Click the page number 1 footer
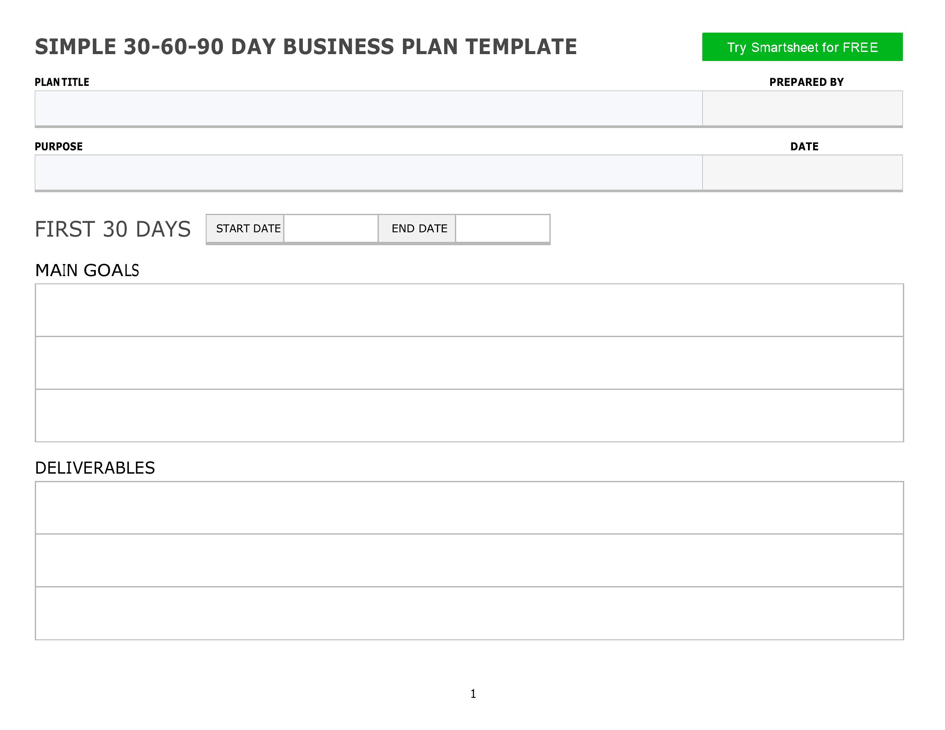Image resolution: width=945 pixels, height=730 pixels. (x=473, y=693)
